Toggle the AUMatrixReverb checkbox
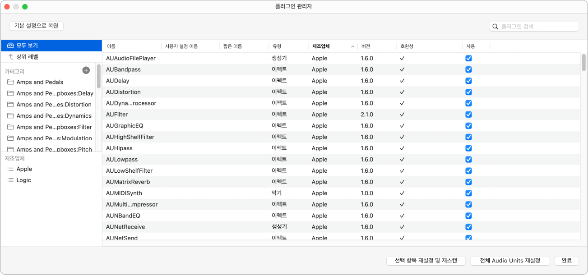Image resolution: width=588 pixels, height=276 pixels. (x=468, y=182)
